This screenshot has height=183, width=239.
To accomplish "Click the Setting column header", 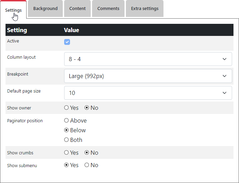I will (17, 30).
